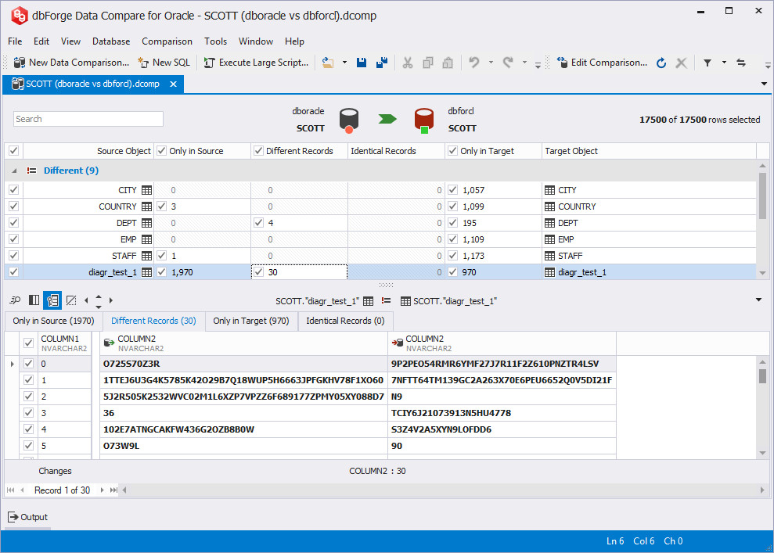Click the split view layout icon

(34, 300)
